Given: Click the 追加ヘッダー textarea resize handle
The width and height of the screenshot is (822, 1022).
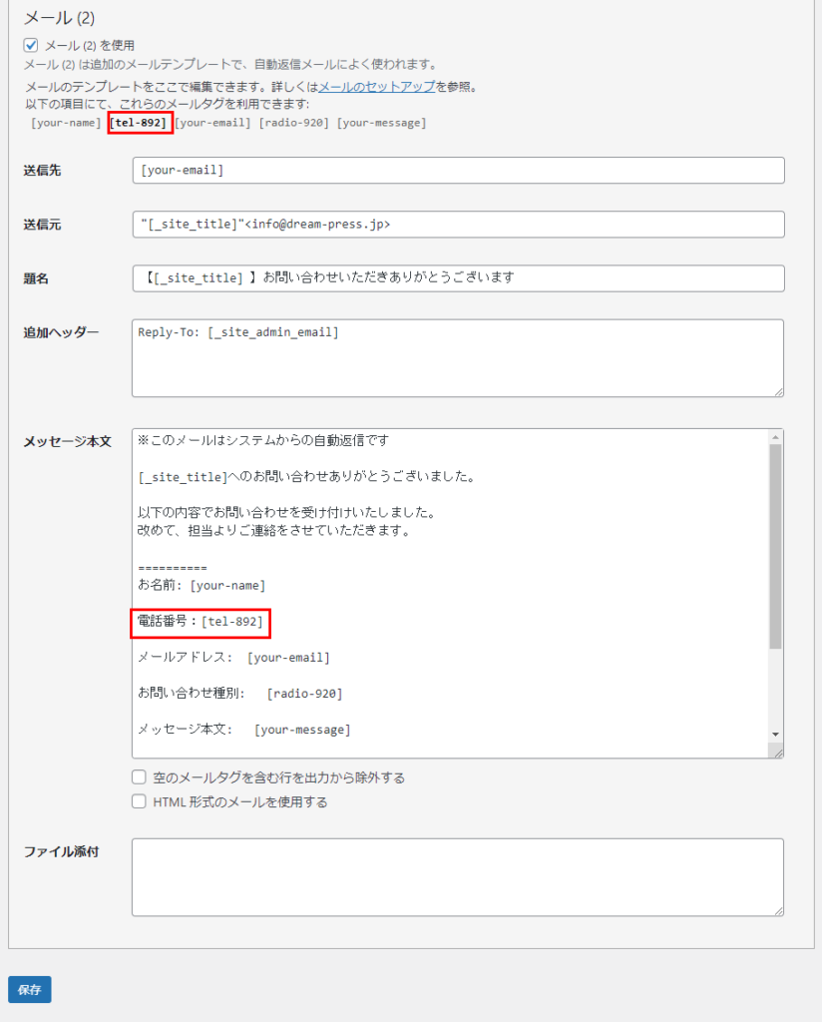Looking at the screenshot, I should pyautogui.click(x=777, y=390).
